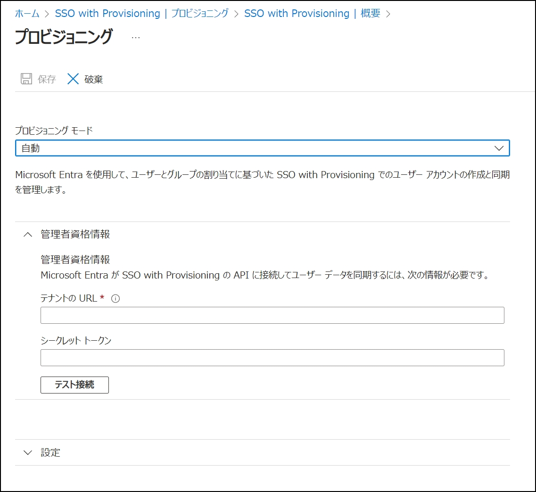This screenshot has width=536, height=492.
Task: Expand the 設定 section via its chevron
Action: point(28,453)
